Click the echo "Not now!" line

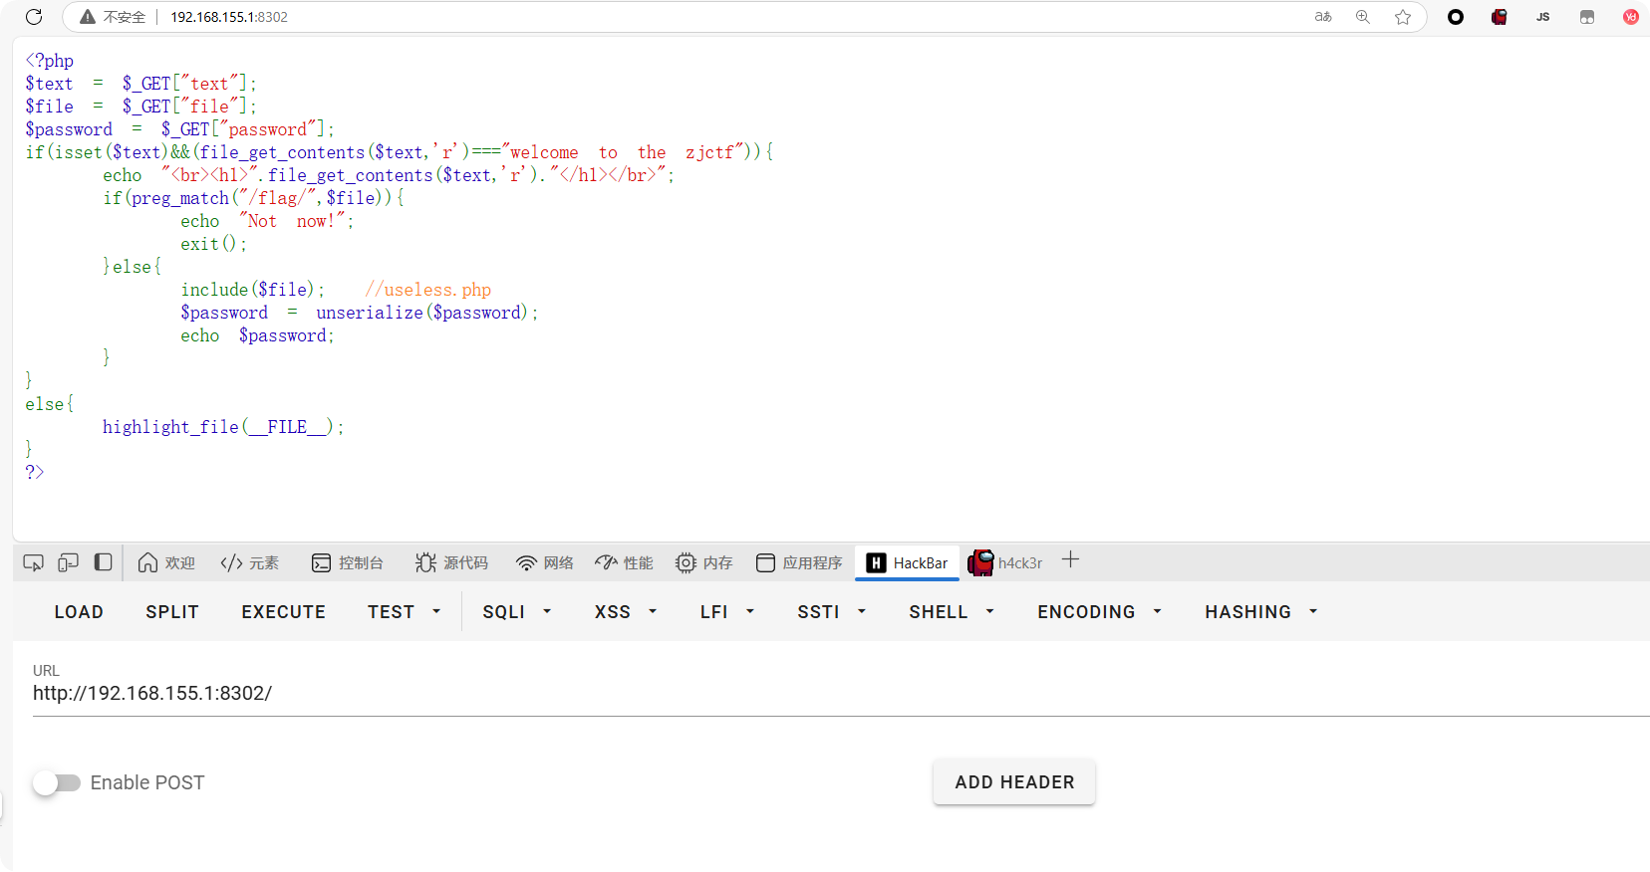click(x=267, y=221)
